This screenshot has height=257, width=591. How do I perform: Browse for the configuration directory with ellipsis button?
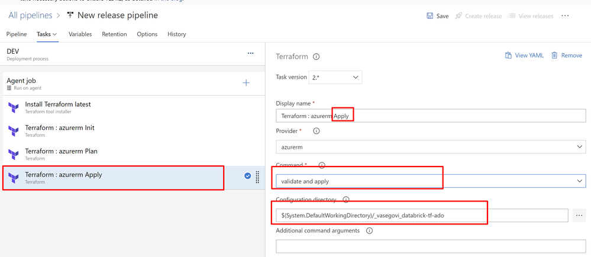pyautogui.click(x=579, y=216)
